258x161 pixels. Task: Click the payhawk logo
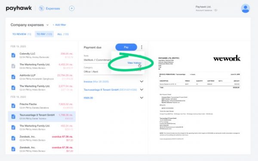coord(19,8)
